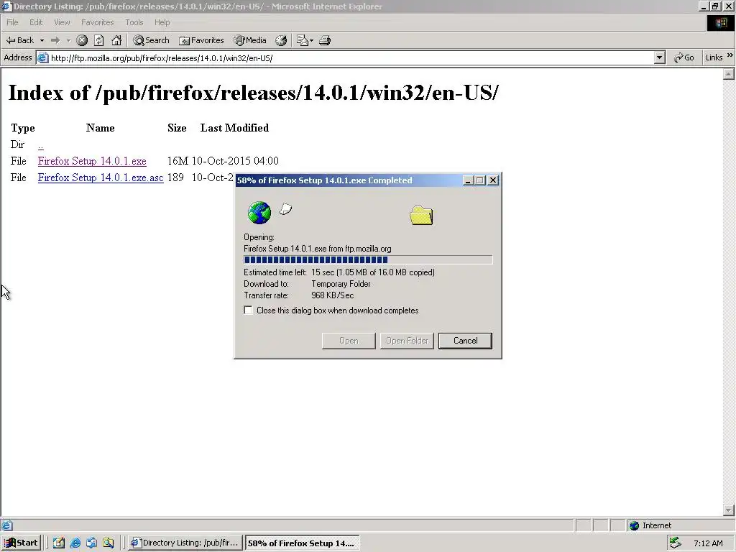Click the folder search quick launch icon
The width and height of the screenshot is (736, 552).
tap(109, 543)
